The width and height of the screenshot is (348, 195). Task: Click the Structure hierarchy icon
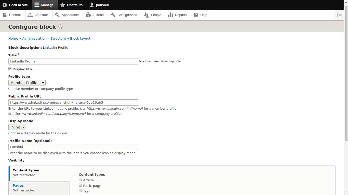[30, 15]
